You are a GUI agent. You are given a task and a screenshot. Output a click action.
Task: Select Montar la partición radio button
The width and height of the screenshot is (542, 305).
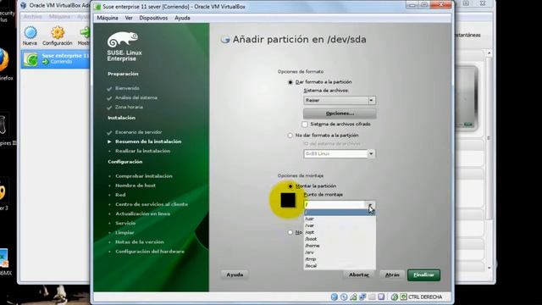tap(290, 186)
